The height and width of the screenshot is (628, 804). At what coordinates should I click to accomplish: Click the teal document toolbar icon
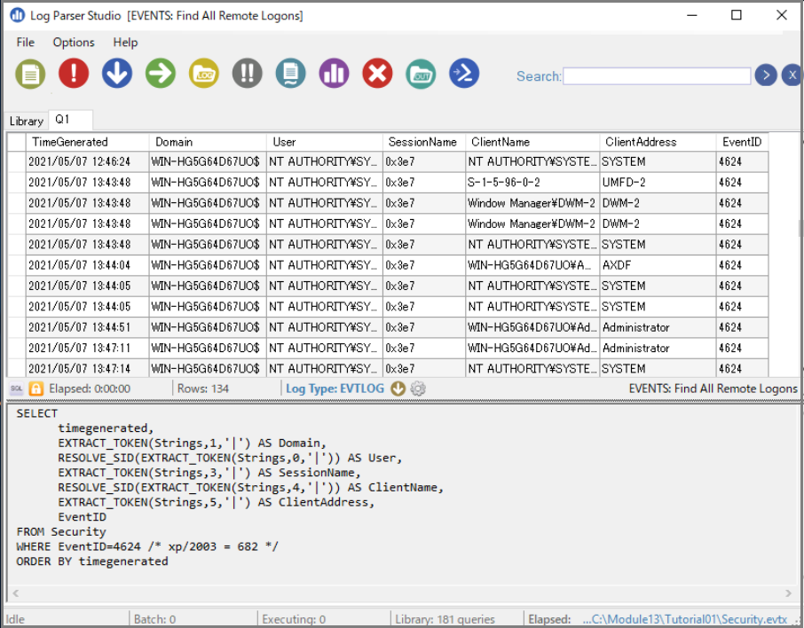pyautogui.click(x=291, y=74)
